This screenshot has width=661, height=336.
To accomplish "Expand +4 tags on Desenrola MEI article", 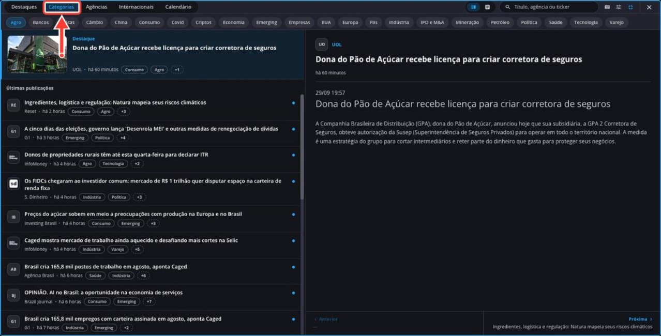I will click(x=123, y=138).
